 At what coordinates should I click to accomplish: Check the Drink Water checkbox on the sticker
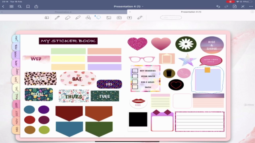pos(135,76)
